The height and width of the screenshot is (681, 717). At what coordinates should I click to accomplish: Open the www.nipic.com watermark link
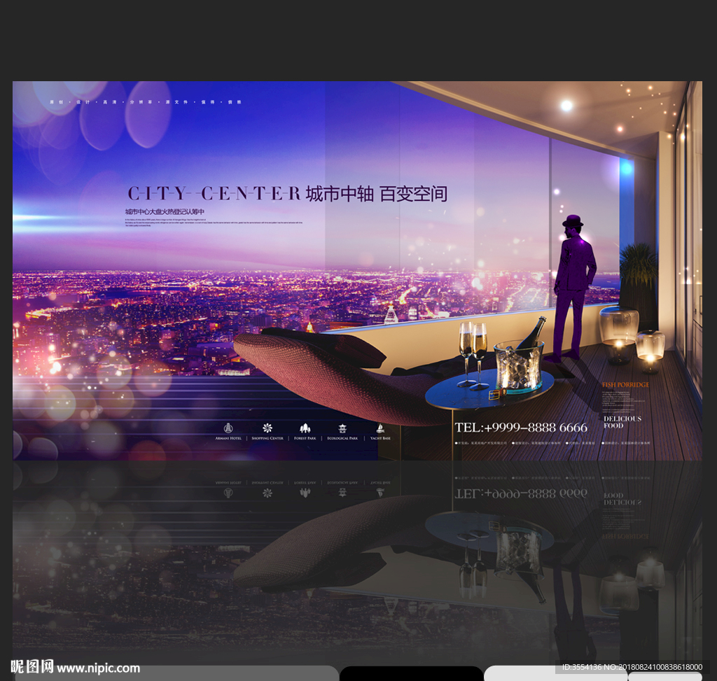pyautogui.click(x=98, y=668)
